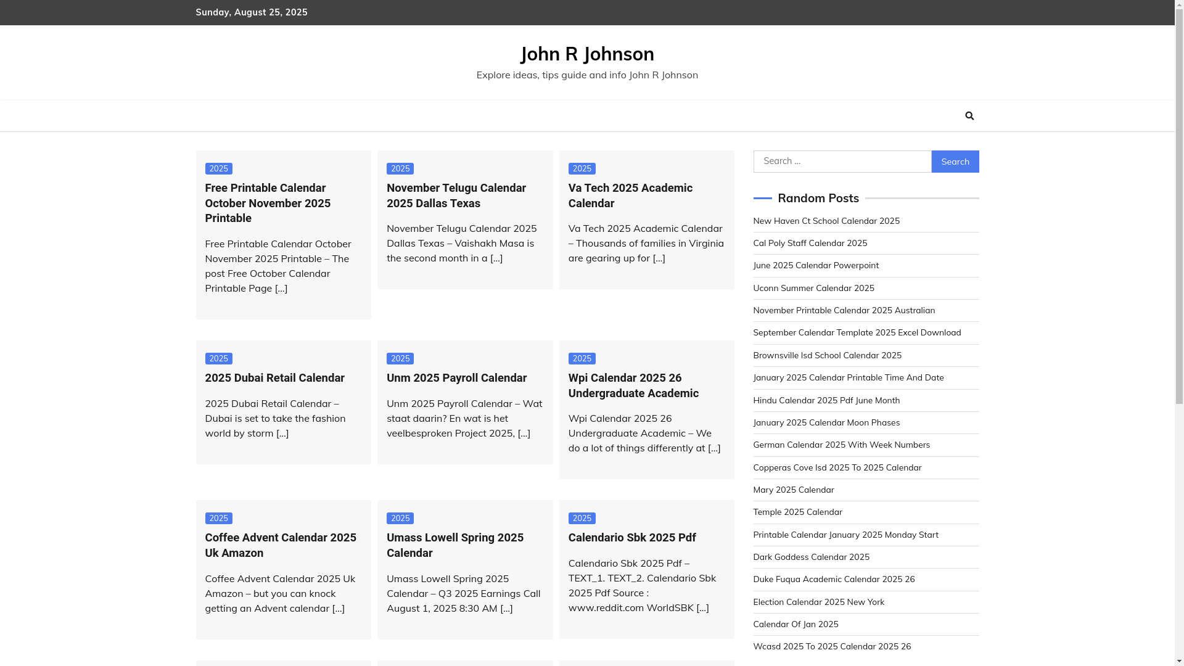Open Hindu Calendar 2025 Pdf June Month
The height and width of the screenshot is (666, 1184).
(x=826, y=400)
